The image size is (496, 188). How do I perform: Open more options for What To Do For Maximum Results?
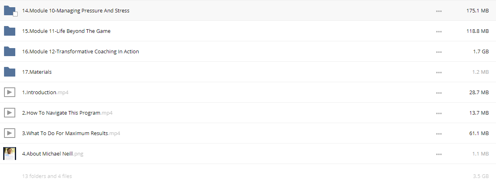[x=439, y=134]
